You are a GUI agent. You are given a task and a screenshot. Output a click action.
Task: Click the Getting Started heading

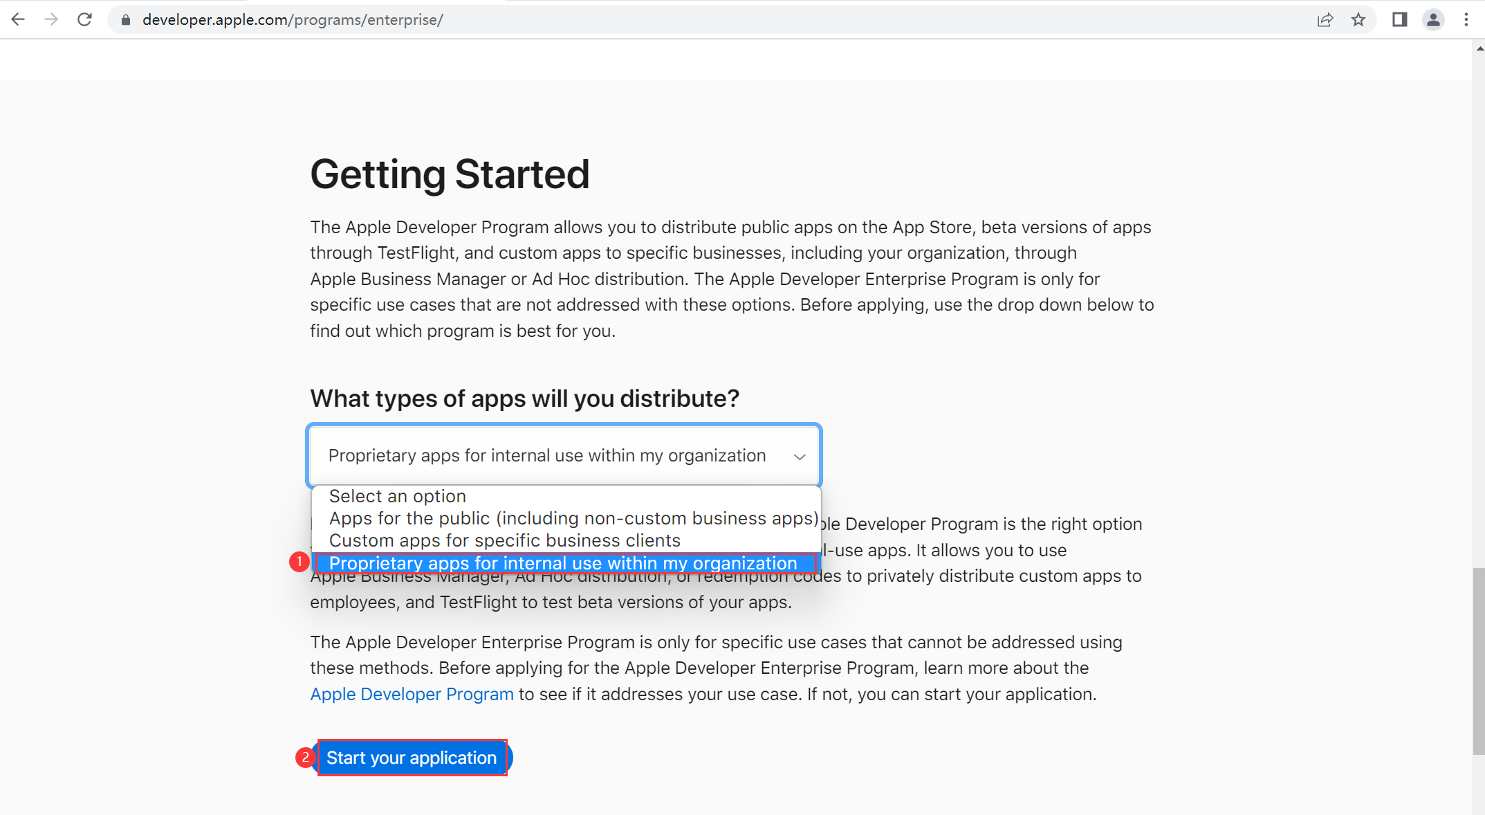(450, 174)
